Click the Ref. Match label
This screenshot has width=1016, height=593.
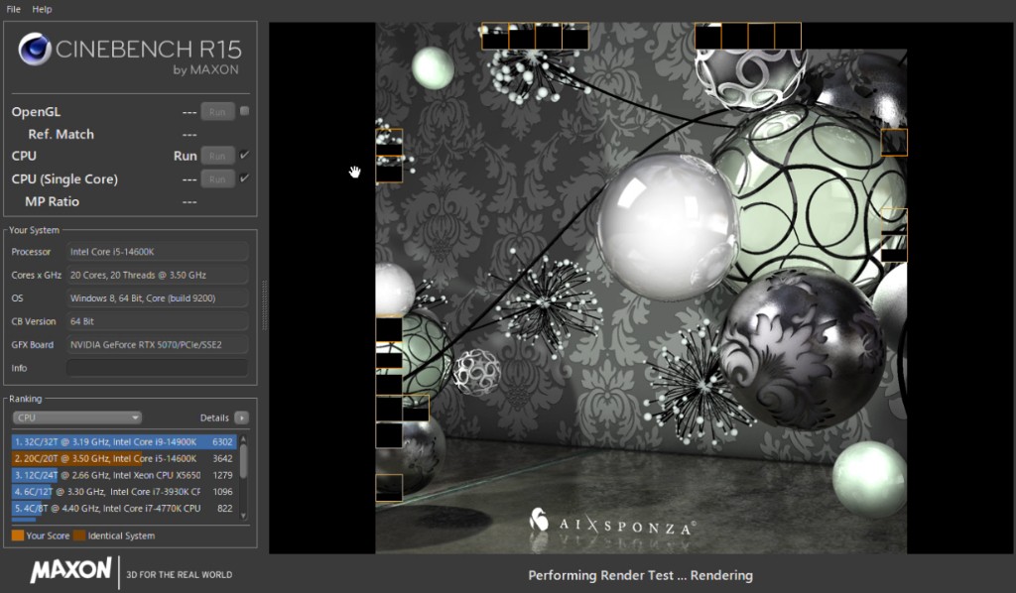61,134
